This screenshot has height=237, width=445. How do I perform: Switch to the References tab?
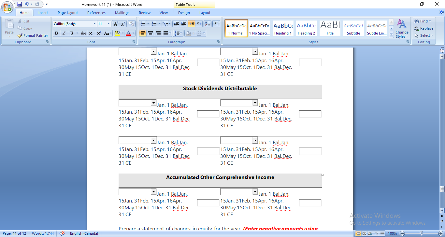pos(96,13)
